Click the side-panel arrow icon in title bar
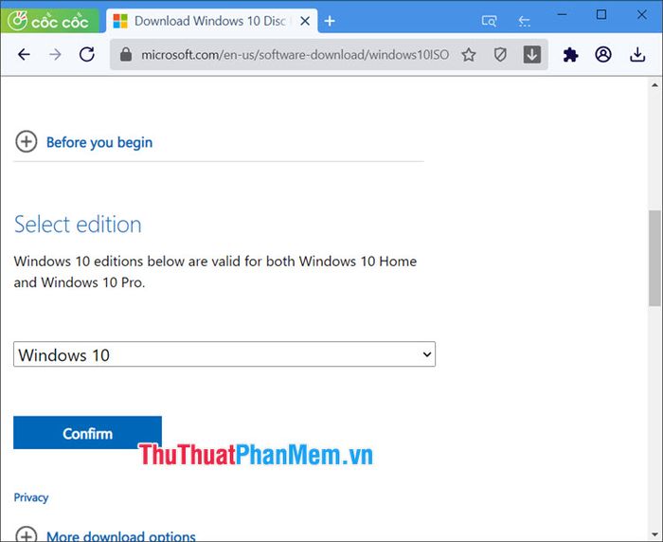The width and height of the screenshot is (663, 542). coord(525,21)
